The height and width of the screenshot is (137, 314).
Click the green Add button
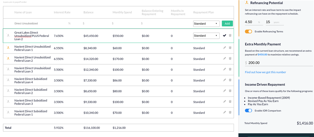tap(227, 24)
